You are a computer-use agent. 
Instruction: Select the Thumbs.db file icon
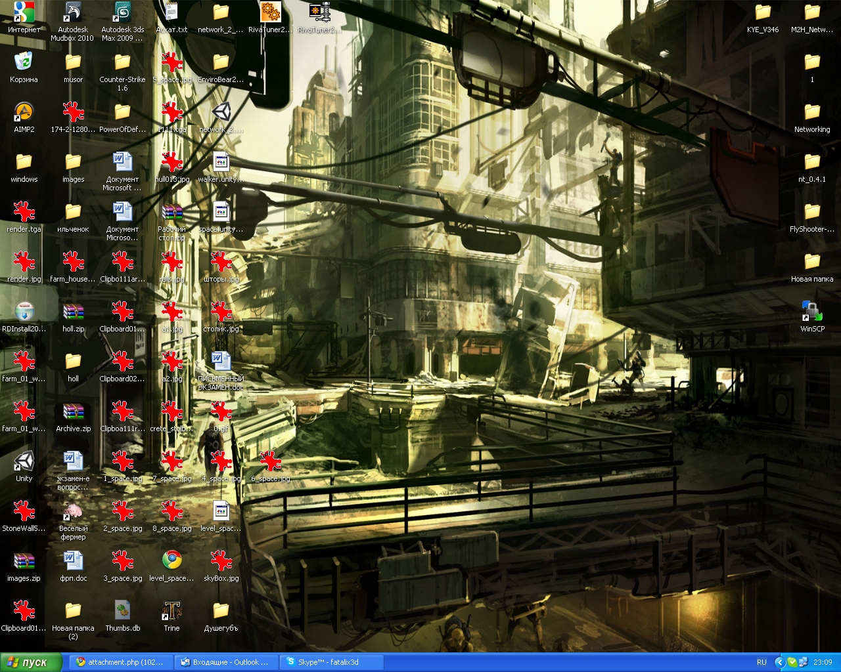(122, 612)
